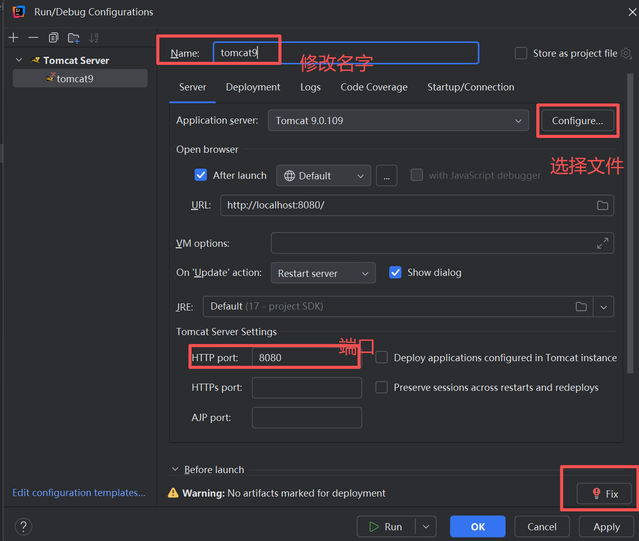Open the Default browser dropdown

click(324, 176)
